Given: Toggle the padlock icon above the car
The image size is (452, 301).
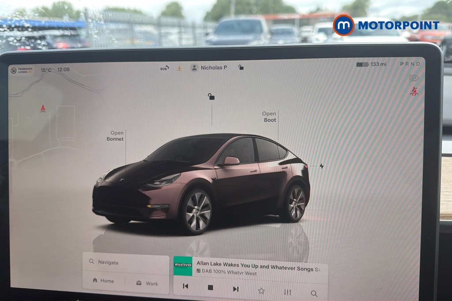Looking at the screenshot, I should coord(211,97).
